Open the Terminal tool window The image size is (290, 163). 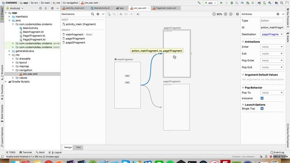pos(26,153)
